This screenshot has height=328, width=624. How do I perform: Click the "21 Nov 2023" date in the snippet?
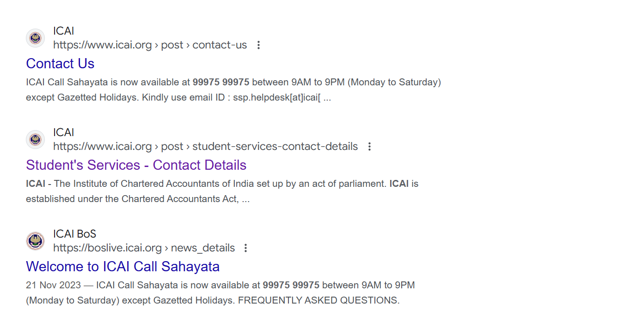(x=53, y=285)
